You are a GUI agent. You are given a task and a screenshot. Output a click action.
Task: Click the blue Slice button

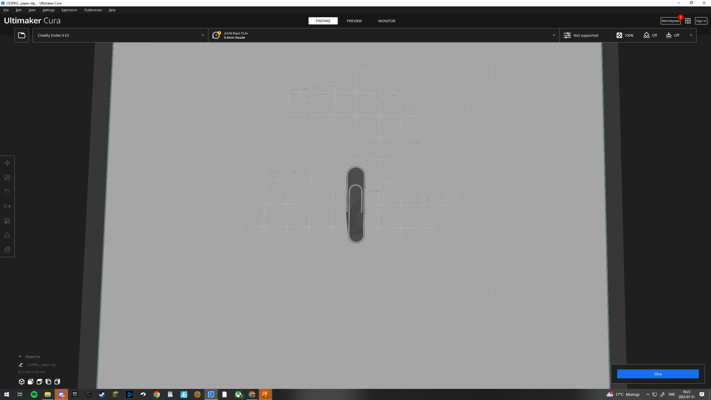[x=658, y=374]
